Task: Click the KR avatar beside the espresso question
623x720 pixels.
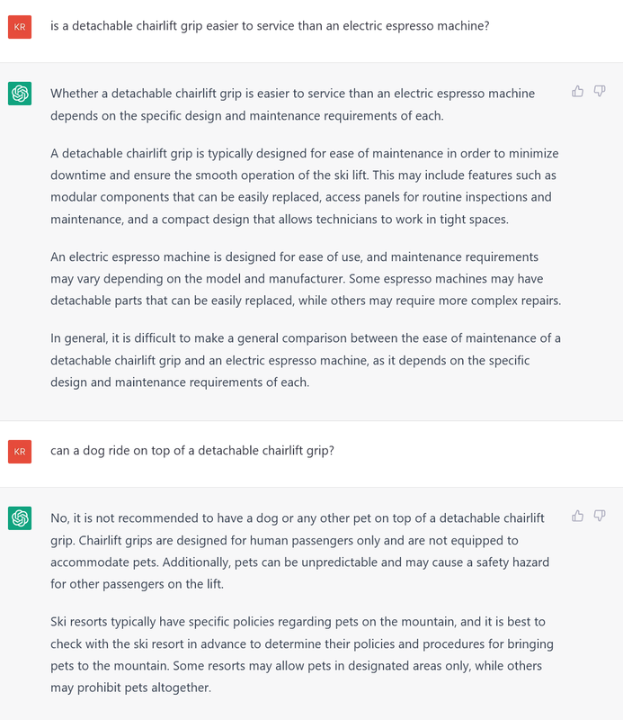Action: pyautogui.click(x=20, y=26)
